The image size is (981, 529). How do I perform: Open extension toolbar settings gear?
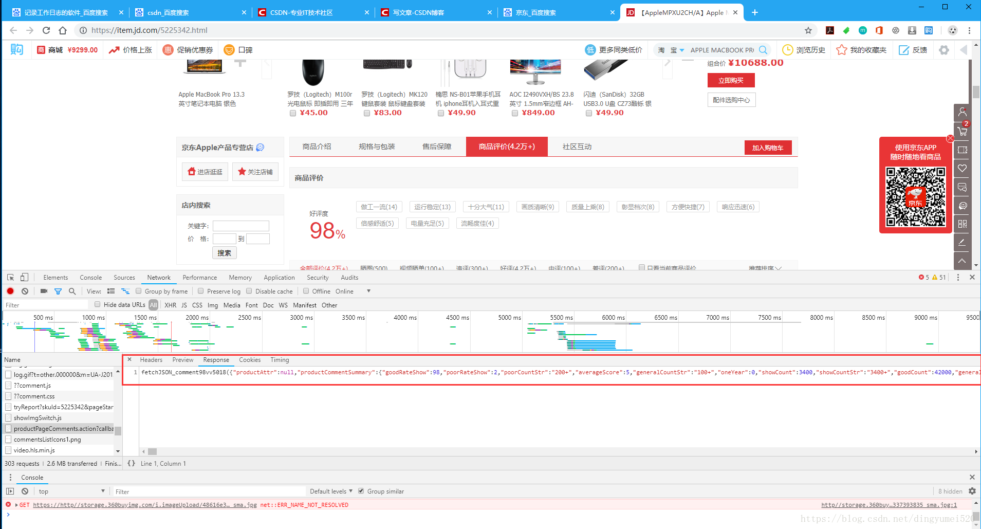[x=944, y=50]
